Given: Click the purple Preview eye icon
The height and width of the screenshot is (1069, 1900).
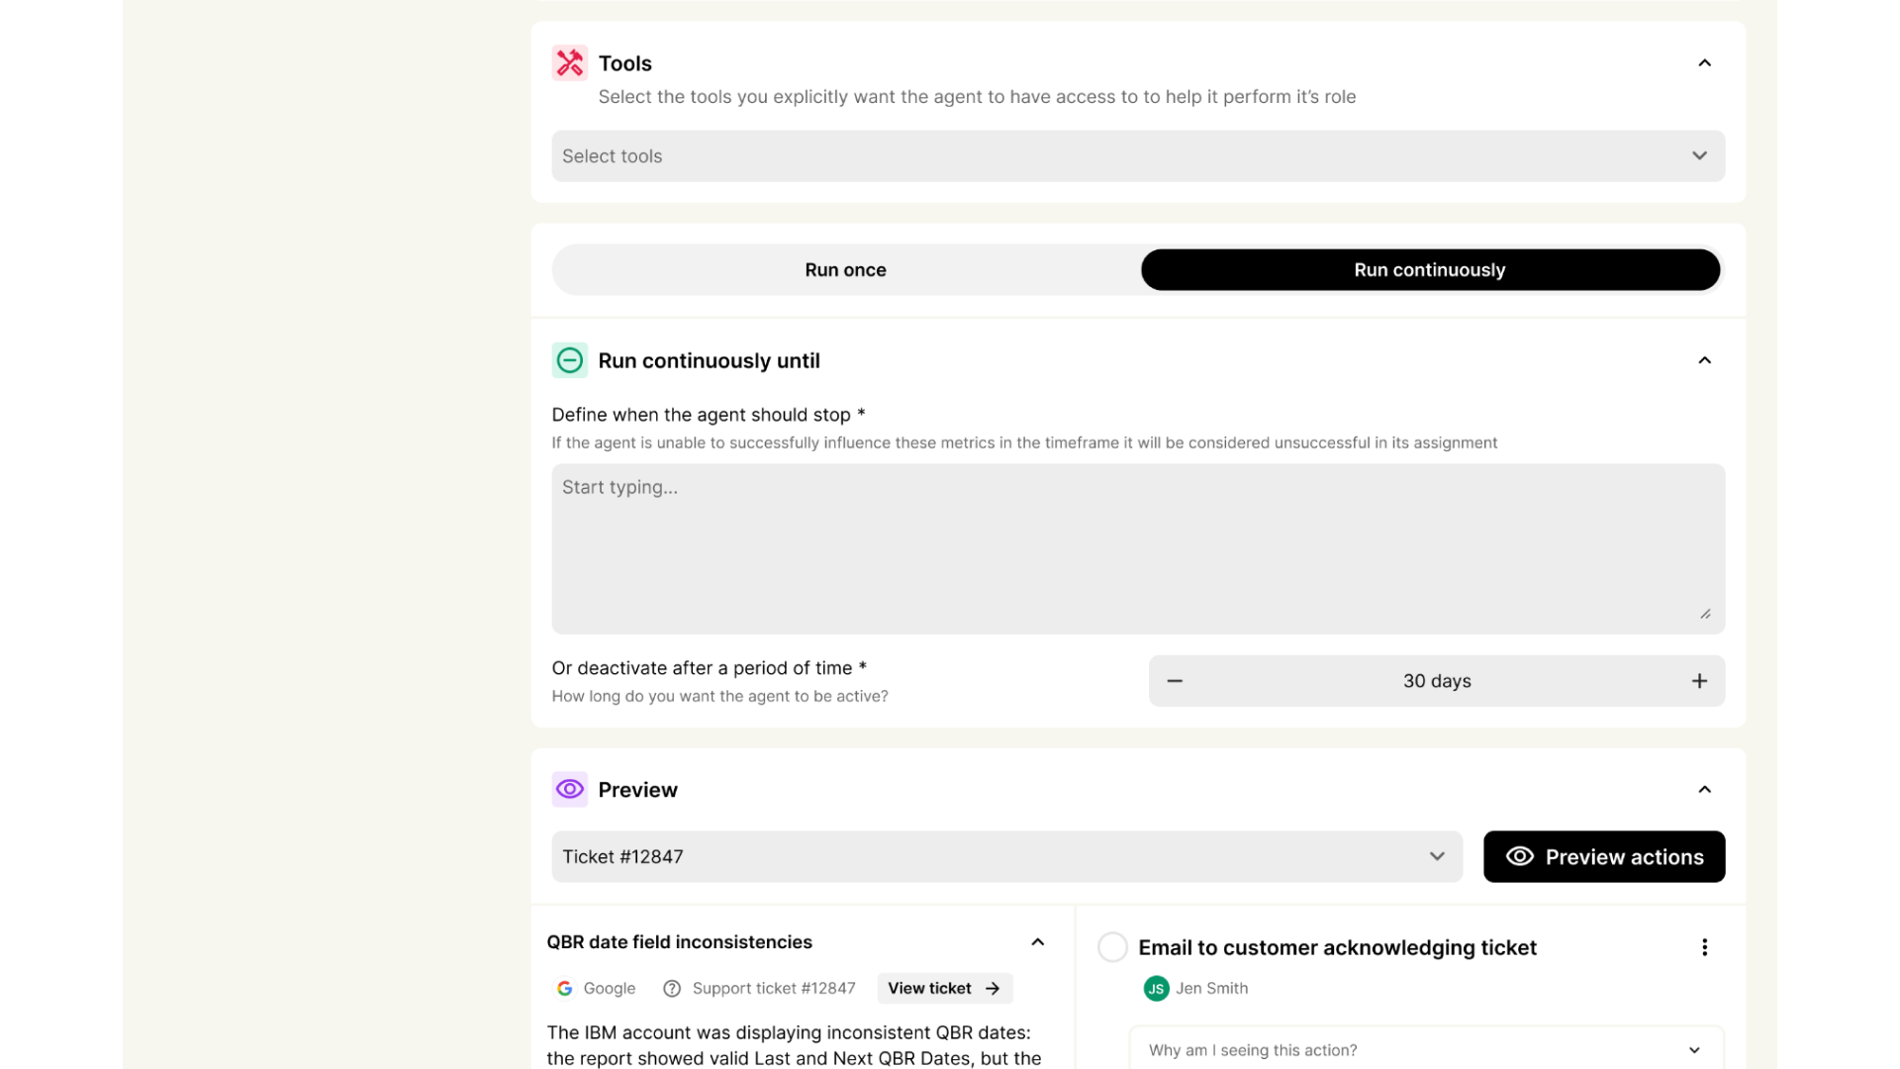Looking at the screenshot, I should pyautogui.click(x=569, y=789).
